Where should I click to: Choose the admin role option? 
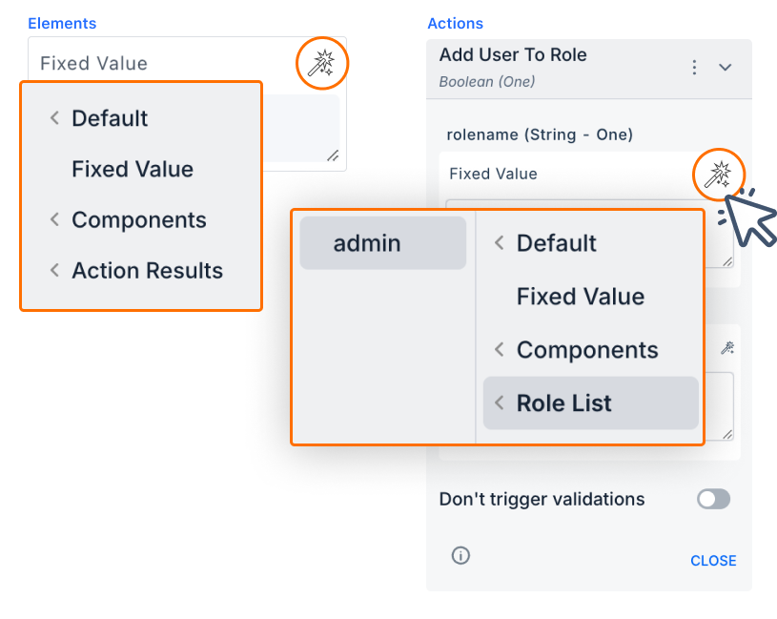point(367,243)
